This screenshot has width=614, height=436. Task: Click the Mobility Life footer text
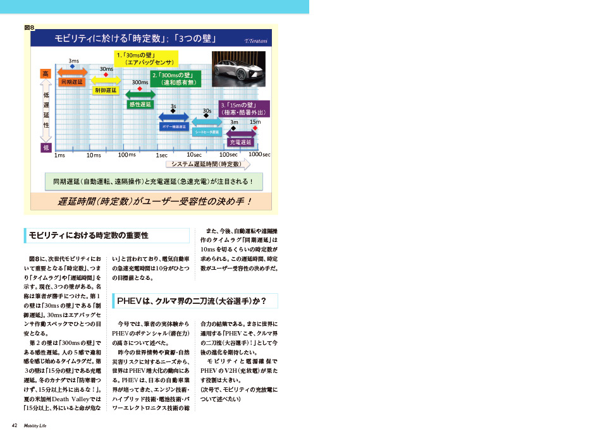click(35, 426)
